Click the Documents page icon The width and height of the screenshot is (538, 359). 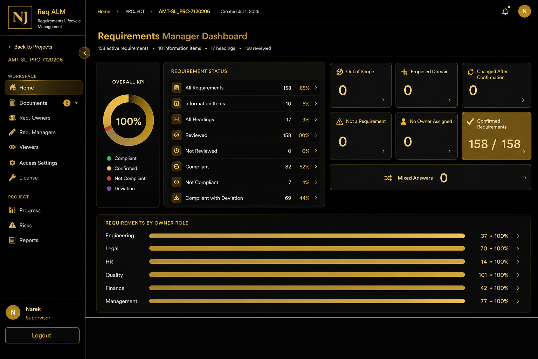[x=12, y=103]
